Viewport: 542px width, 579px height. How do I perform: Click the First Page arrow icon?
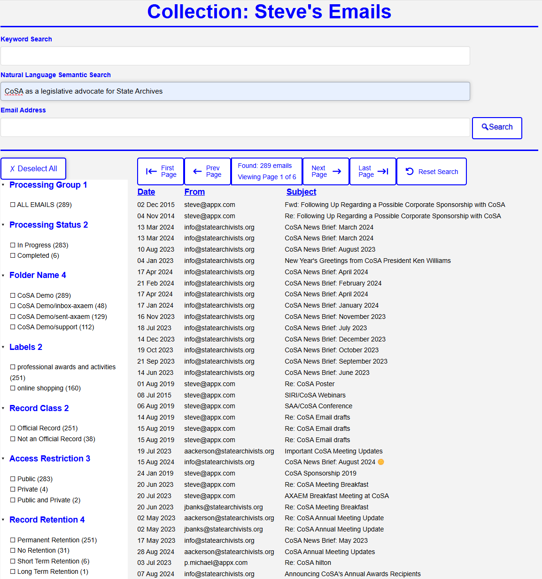[x=151, y=172]
